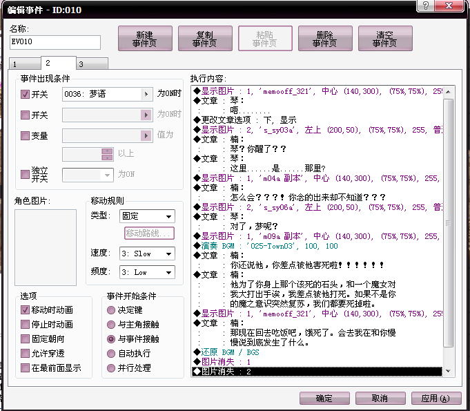
Task: Click scroll-up arrow of command list
Action: pyautogui.click(x=448, y=92)
